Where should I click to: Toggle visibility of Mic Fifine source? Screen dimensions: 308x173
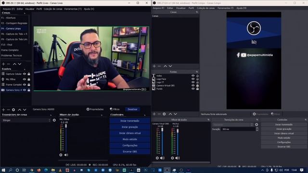click(25, 79)
